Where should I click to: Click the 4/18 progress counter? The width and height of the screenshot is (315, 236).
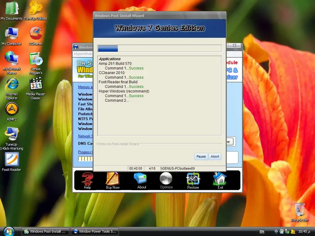[152, 168]
